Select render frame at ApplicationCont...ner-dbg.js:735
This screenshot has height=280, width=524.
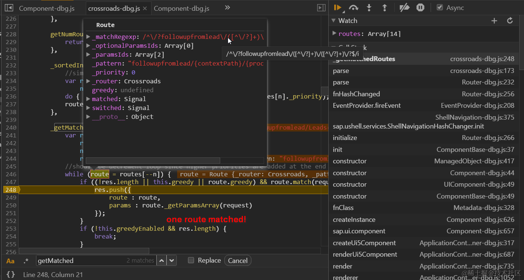[424, 266]
